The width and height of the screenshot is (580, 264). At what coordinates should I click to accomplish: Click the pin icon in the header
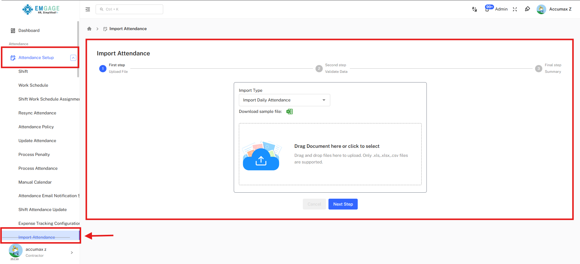coord(527,9)
